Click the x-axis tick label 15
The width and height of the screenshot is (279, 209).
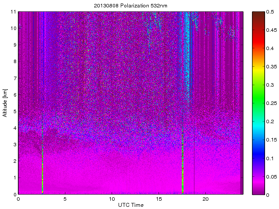[x=159, y=199]
